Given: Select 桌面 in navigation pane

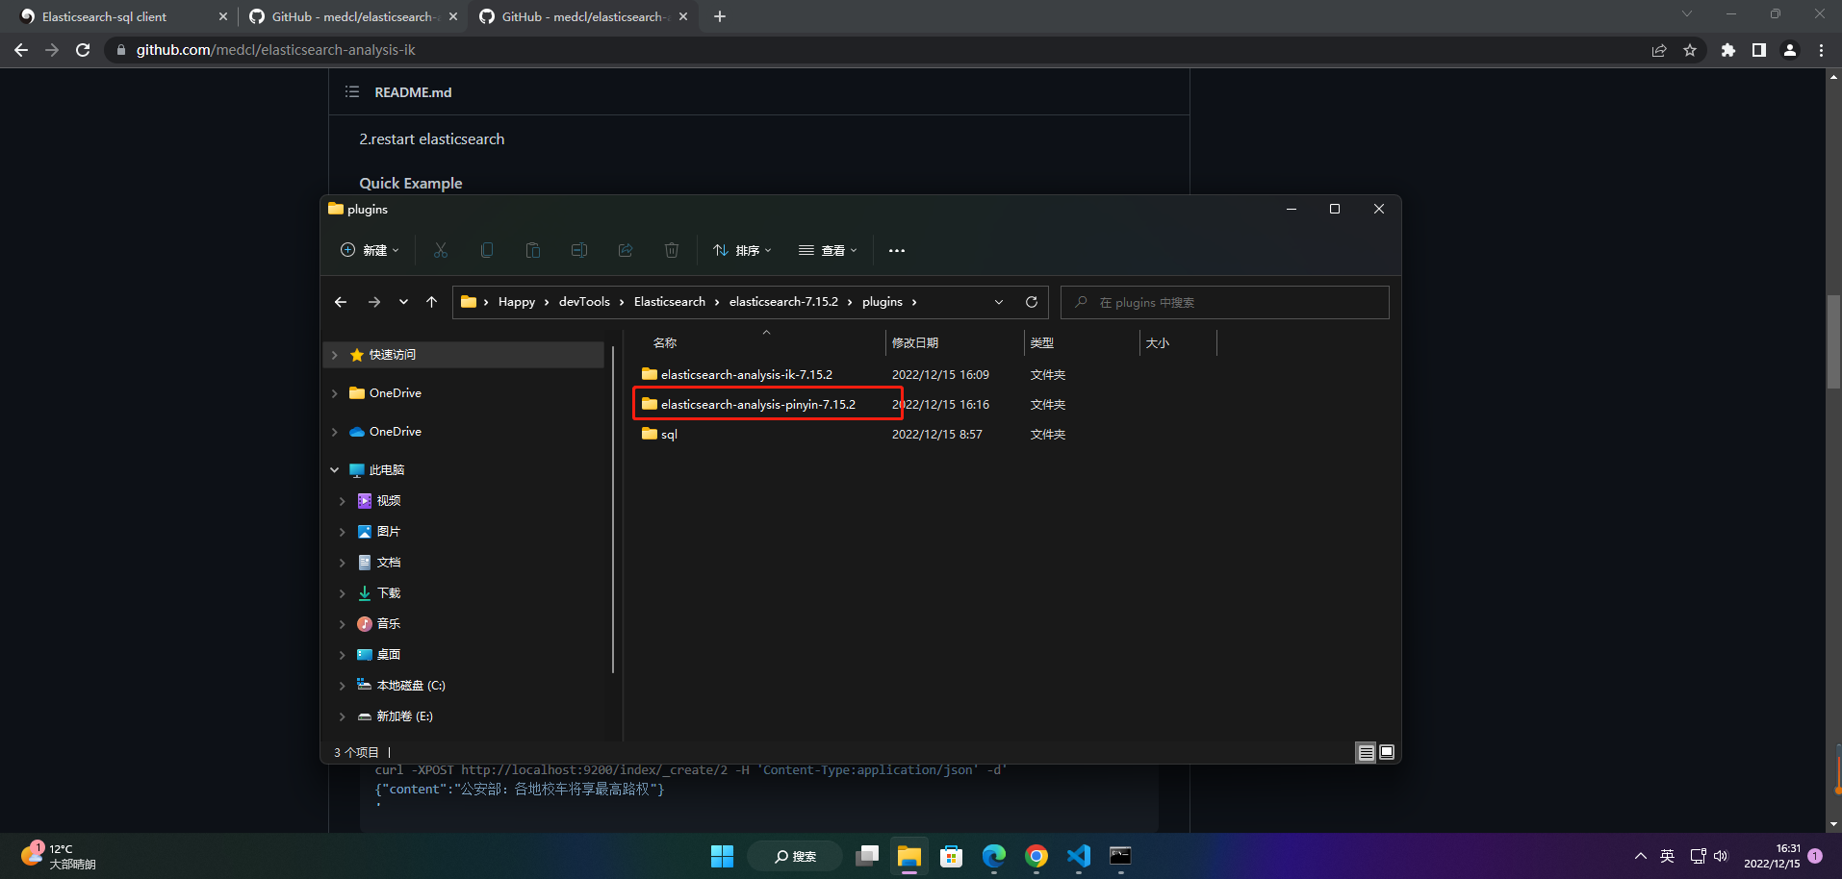Looking at the screenshot, I should point(389,655).
